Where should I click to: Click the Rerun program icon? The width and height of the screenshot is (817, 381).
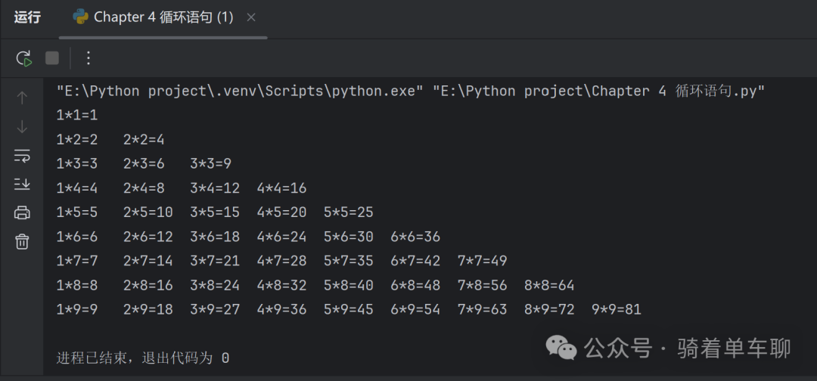[x=24, y=58]
